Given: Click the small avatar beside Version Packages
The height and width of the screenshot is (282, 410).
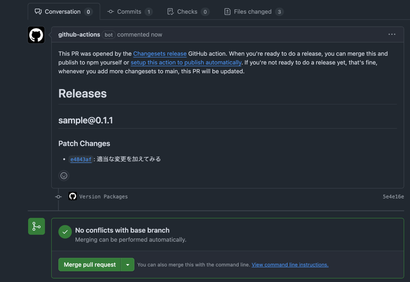Looking at the screenshot, I should coord(73,196).
